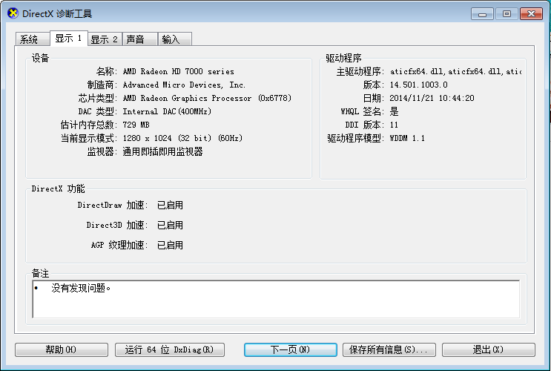Click DAC type value Internal DAC(400MHz)

(167, 111)
